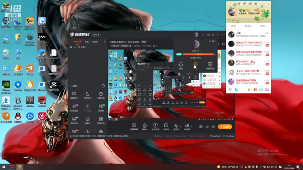
Task: Open the QQ penguin desktop icon
Action: pos(18,117)
